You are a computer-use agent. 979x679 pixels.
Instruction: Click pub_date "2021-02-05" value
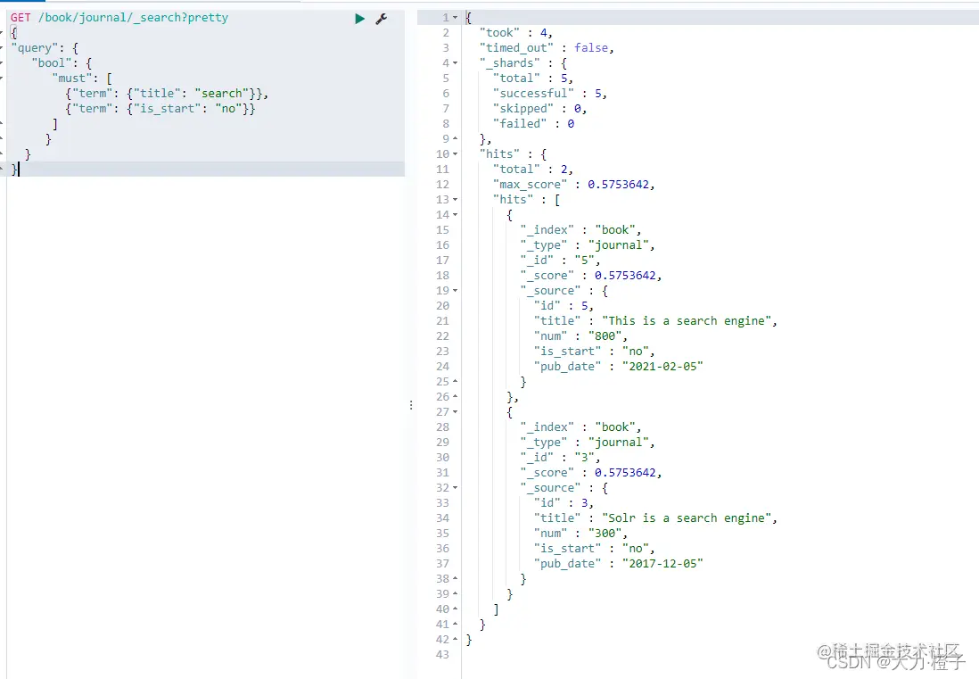click(x=662, y=367)
